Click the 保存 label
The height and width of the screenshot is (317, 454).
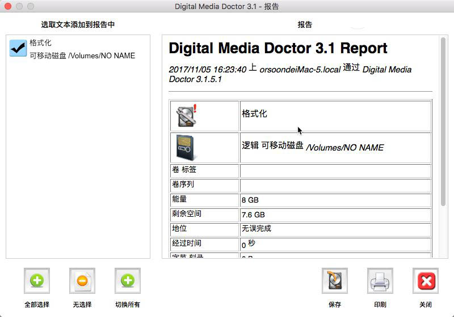click(335, 305)
